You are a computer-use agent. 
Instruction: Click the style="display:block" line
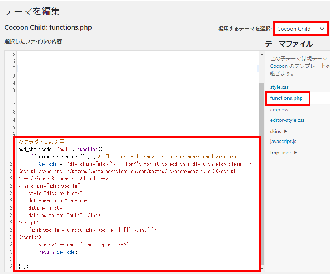(x=56, y=193)
